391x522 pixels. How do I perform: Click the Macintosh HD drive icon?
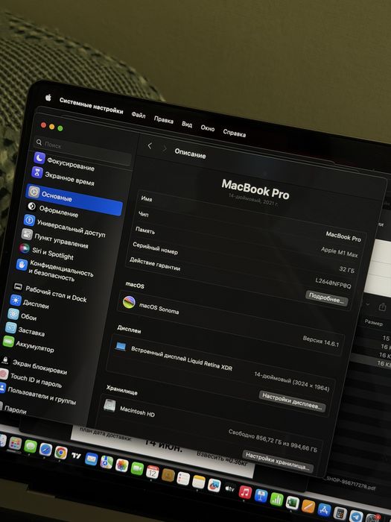pos(109,405)
